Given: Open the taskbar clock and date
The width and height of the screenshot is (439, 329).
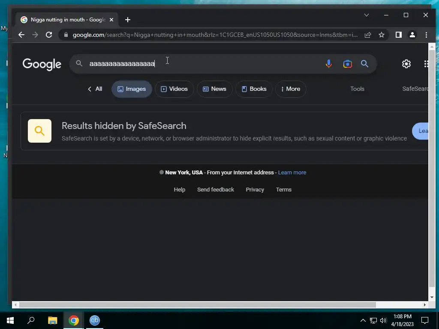Looking at the screenshot, I should 402,320.
